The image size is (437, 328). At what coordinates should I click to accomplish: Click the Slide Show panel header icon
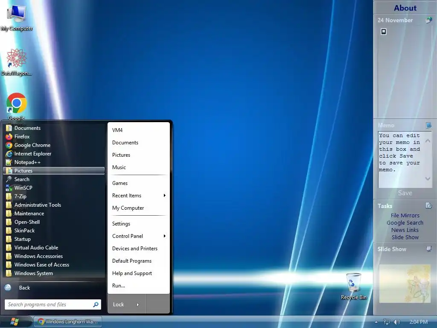[x=428, y=249]
